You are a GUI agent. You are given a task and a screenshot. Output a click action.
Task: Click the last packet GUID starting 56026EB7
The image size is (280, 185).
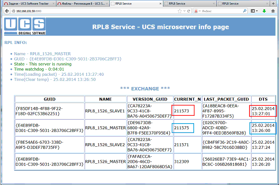tap(226, 161)
